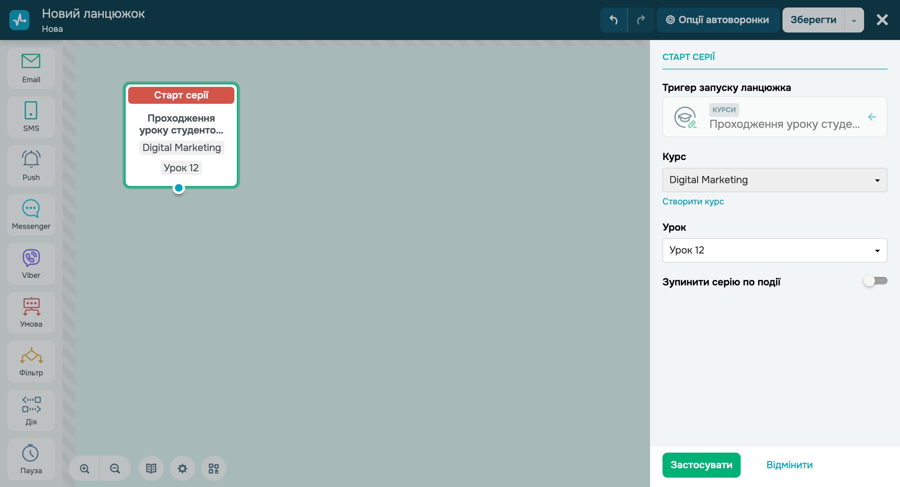900x487 pixels.
Task: Open the Курс dropdown Digital Marketing
Action: (774, 180)
